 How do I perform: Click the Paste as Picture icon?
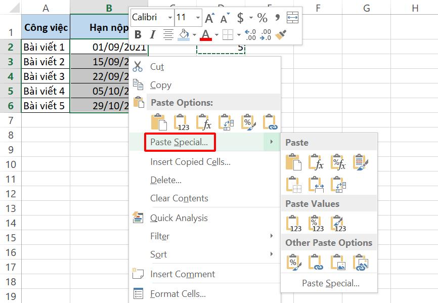coord(340,262)
